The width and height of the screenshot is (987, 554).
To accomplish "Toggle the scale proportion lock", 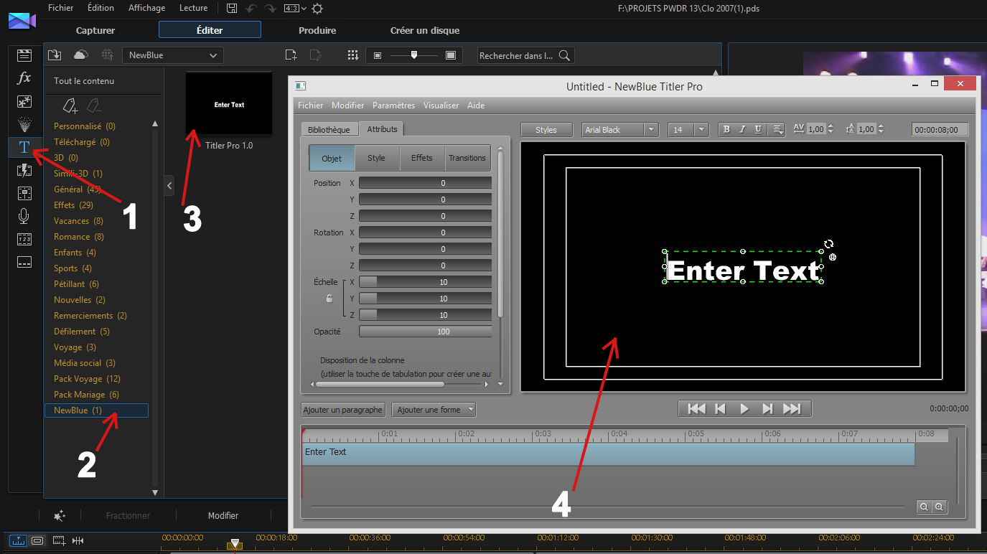I will (329, 299).
